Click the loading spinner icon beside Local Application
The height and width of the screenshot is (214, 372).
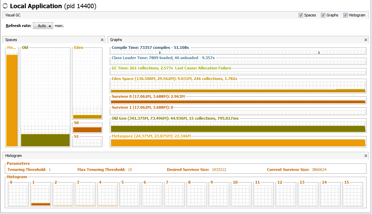(5, 6)
